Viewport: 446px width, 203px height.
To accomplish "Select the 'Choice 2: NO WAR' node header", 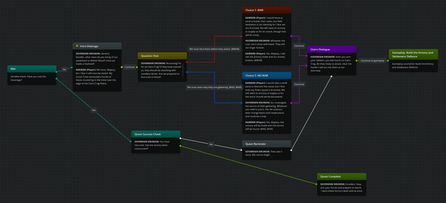I will (266, 76).
